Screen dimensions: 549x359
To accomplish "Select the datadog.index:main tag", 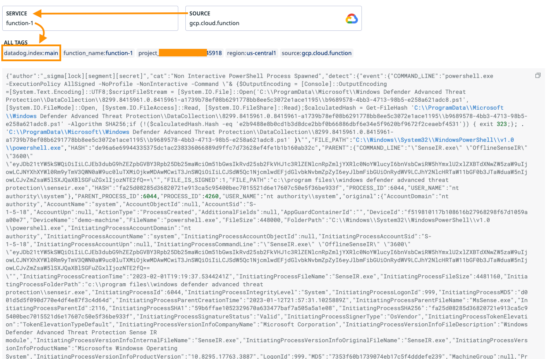I will pyautogui.click(x=31, y=53).
